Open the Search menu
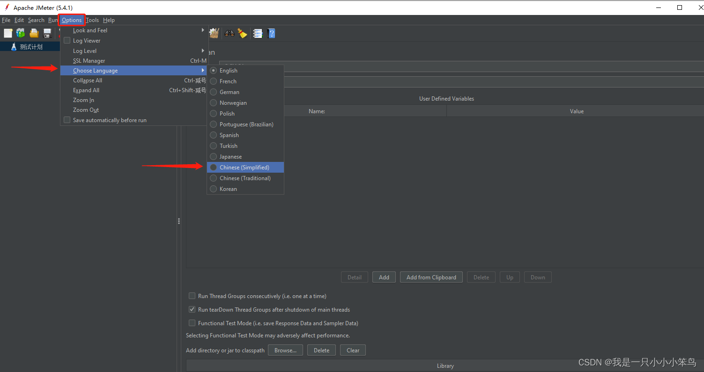Image resolution: width=704 pixels, height=372 pixels. coord(36,20)
